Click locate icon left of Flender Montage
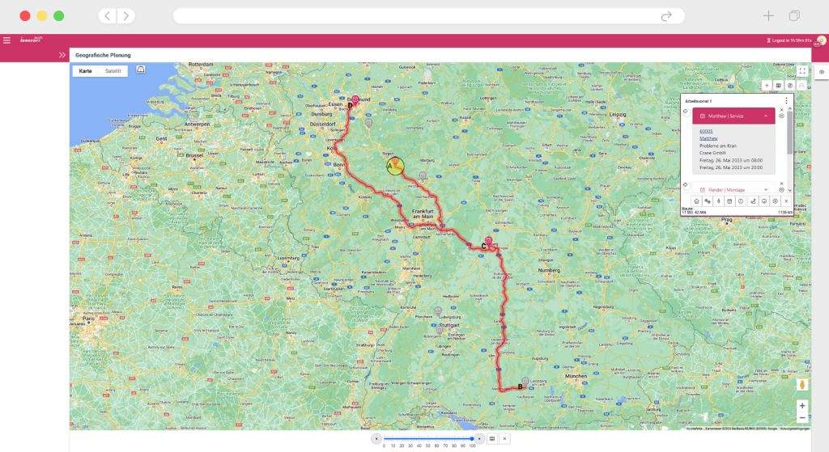829x452 pixels. pos(686,185)
